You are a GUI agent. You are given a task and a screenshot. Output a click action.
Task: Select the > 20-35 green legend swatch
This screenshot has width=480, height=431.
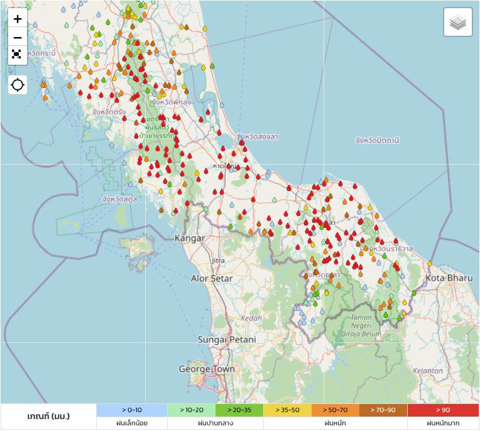click(239, 410)
